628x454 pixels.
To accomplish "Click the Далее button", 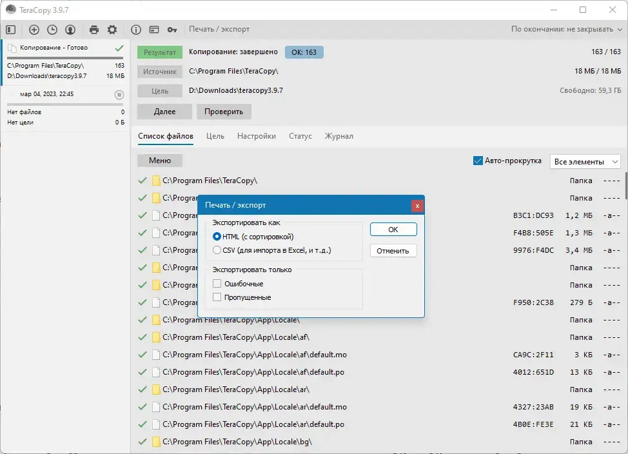I will (x=164, y=112).
